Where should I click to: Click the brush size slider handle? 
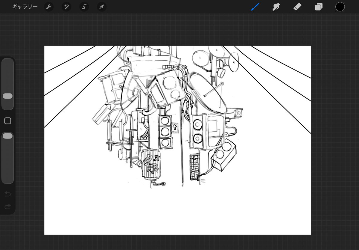[7, 96]
